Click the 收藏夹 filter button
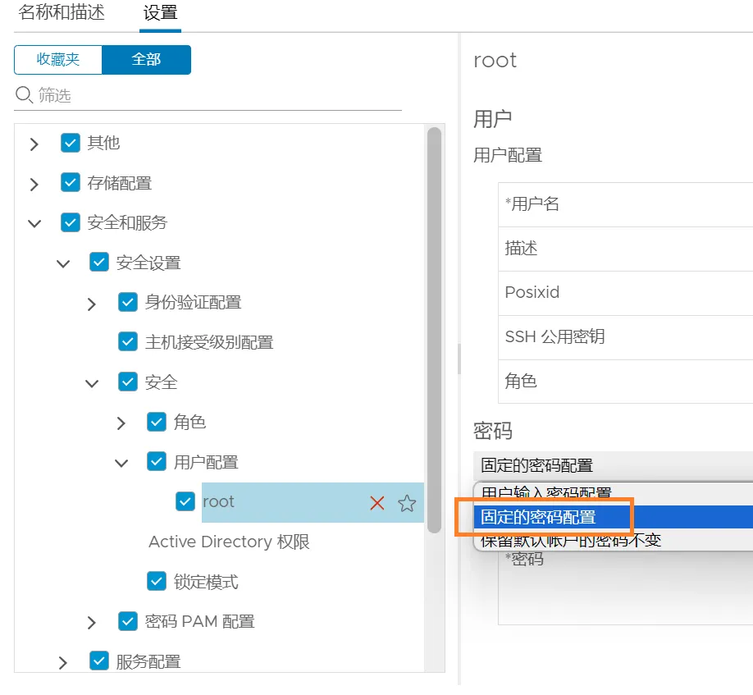The image size is (753, 695). click(58, 60)
